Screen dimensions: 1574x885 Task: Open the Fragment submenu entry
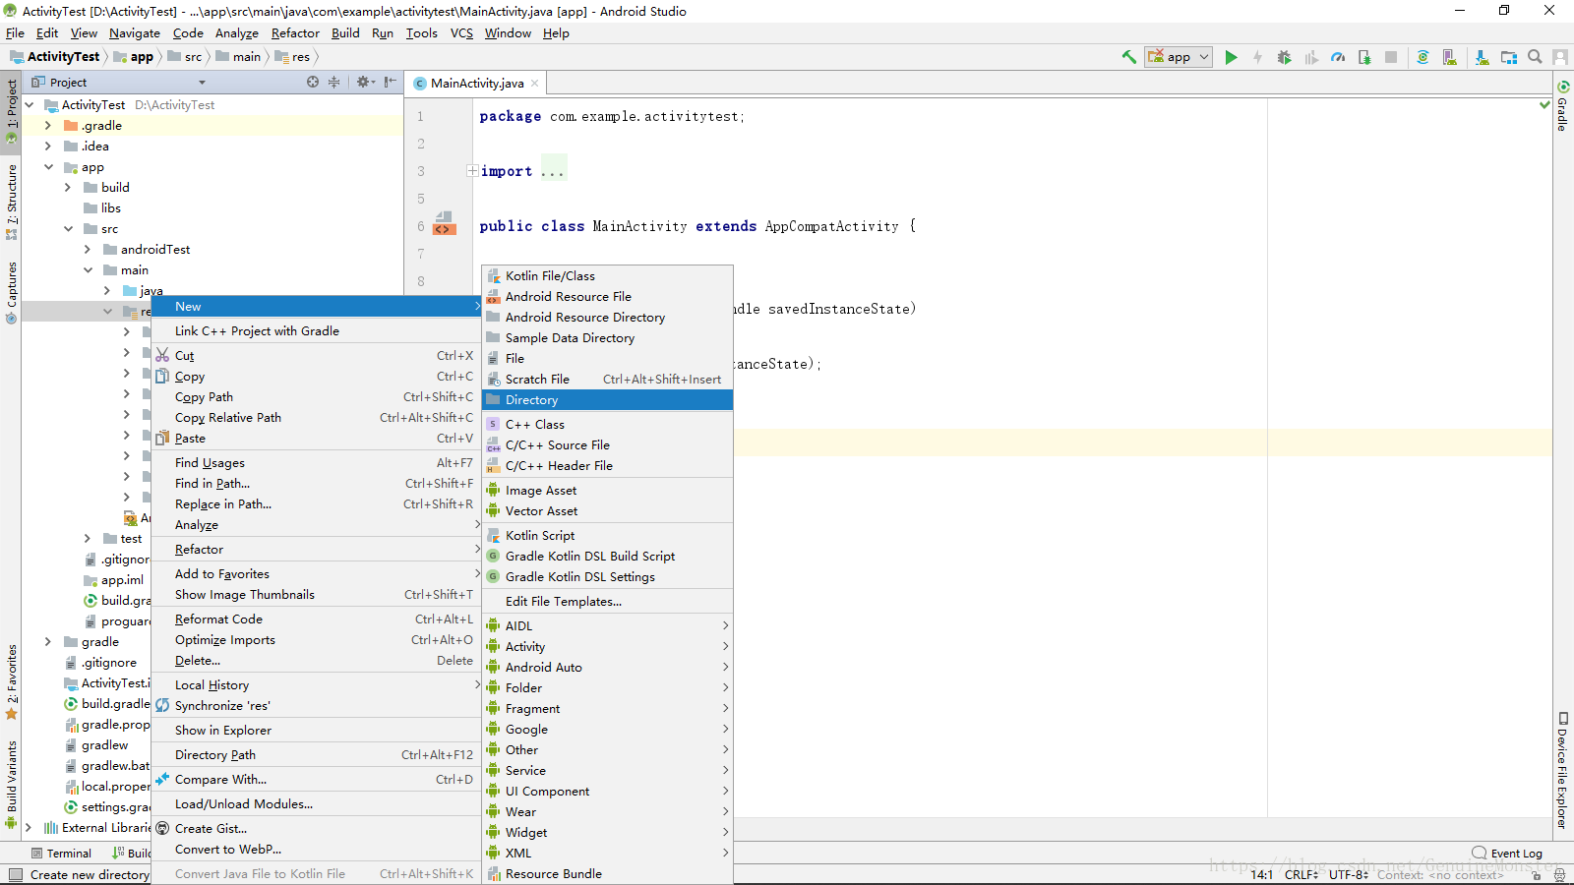(x=607, y=709)
